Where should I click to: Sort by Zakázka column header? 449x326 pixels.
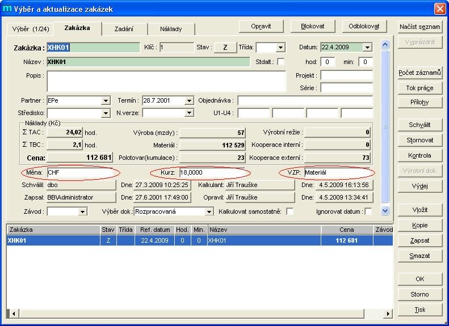tap(53, 230)
